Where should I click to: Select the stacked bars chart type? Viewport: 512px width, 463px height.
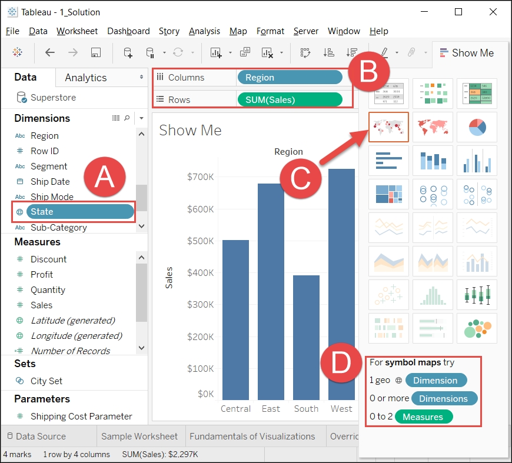[x=433, y=161]
